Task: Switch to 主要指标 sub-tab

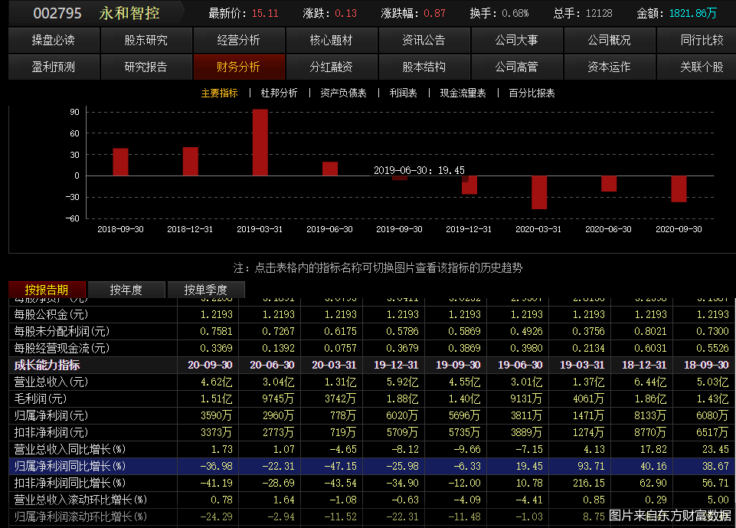Action: 219,93
